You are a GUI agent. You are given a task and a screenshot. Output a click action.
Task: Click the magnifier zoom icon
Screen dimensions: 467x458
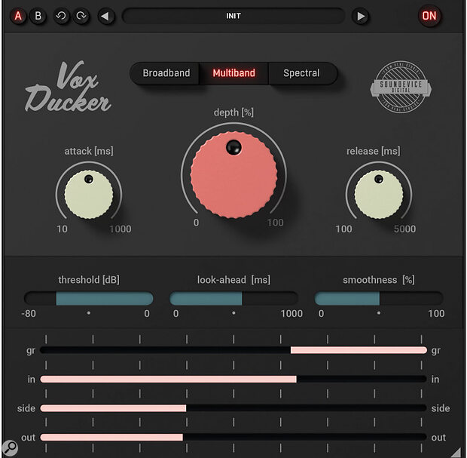[10, 448]
